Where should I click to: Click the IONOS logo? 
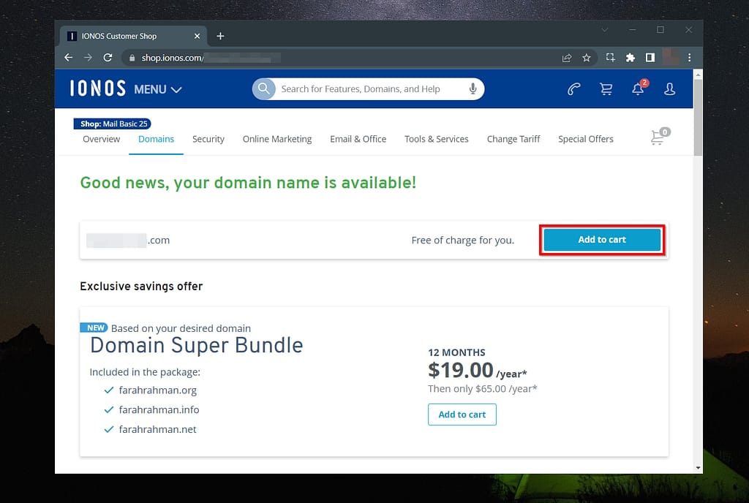coord(98,88)
